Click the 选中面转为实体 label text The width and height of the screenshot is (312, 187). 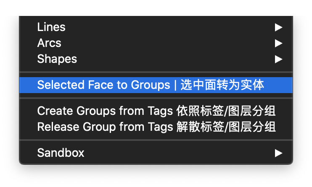(222, 85)
